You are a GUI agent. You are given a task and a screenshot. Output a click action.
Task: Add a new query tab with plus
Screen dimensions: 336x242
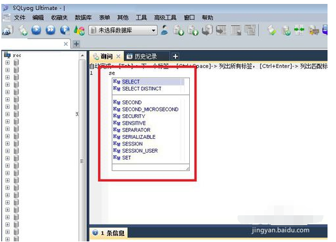pyautogui.click(x=176, y=57)
